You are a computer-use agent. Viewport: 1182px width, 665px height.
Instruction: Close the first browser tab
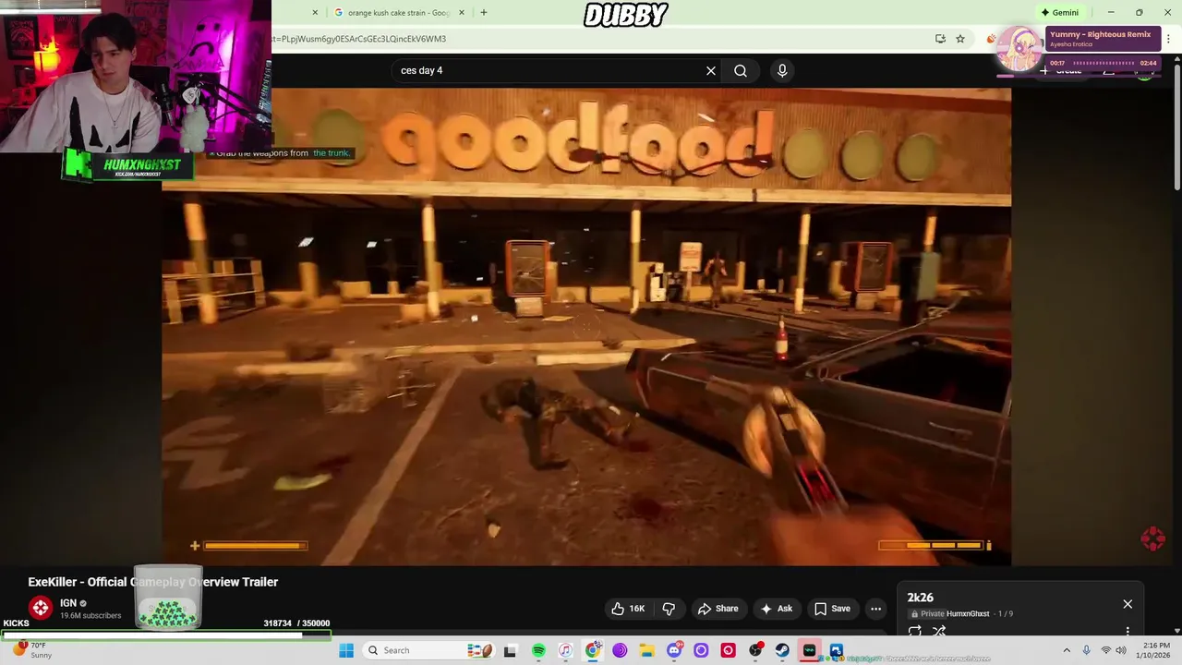[315, 13]
